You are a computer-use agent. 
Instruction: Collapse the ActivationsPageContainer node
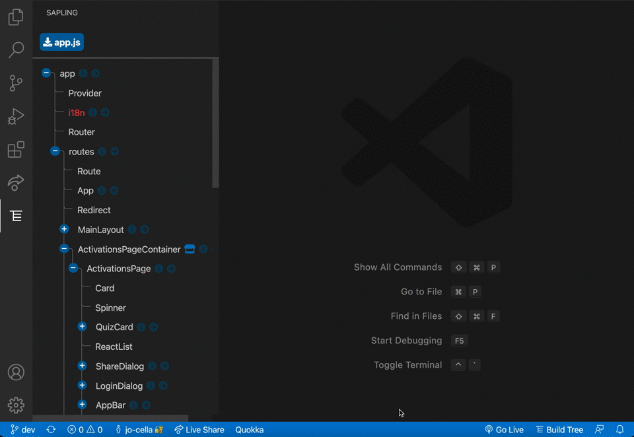(x=64, y=249)
